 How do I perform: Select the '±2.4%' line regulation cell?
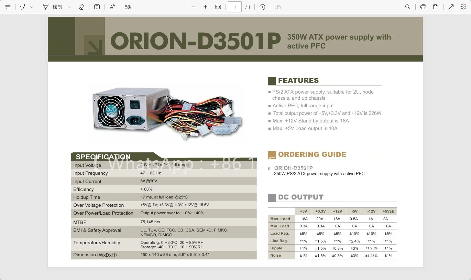coord(354,241)
